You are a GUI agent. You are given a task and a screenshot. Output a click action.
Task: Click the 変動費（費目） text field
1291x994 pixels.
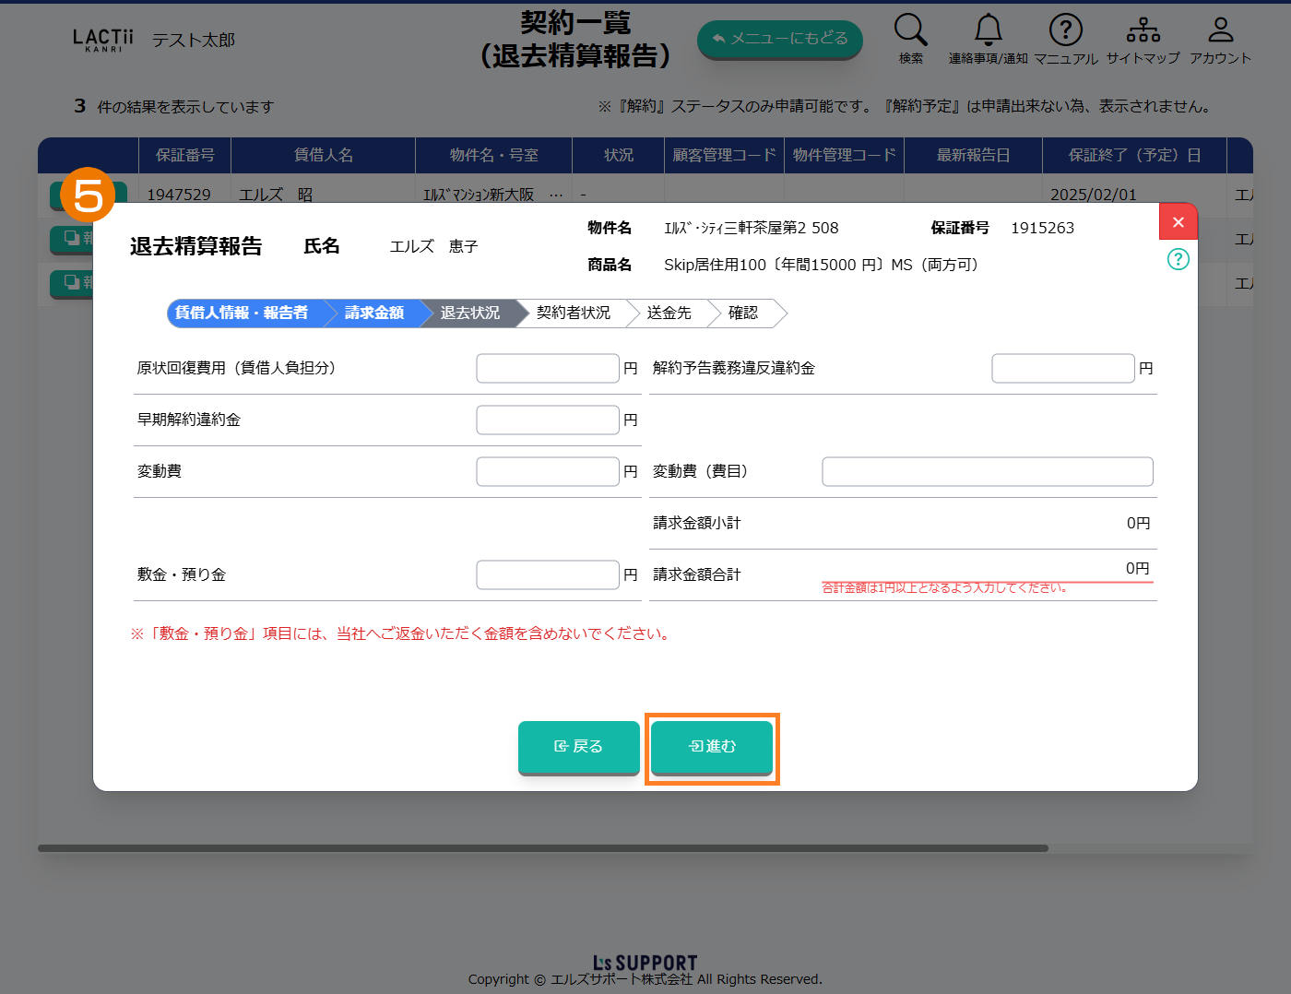(987, 472)
